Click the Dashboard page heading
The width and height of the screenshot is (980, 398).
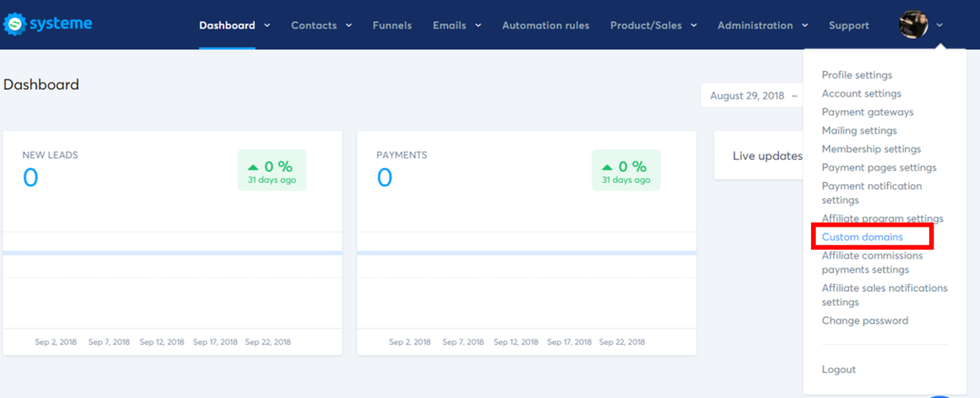tap(41, 85)
